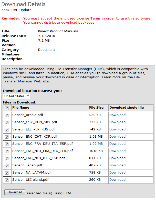Select the Sensor_Arabic.pdf file name
156x200 pixels.
click(28, 115)
